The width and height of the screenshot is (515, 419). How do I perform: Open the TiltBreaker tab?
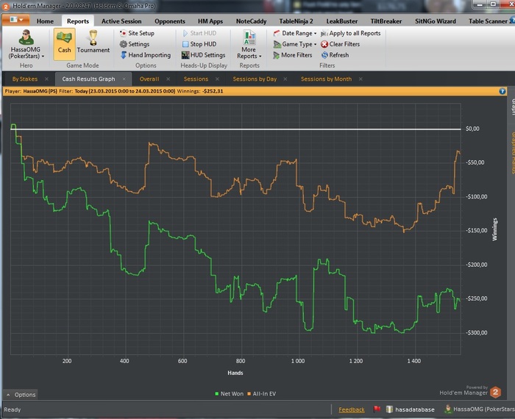click(x=386, y=21)
